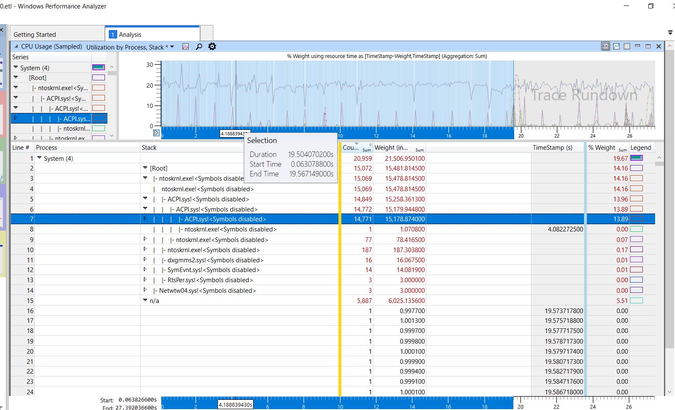Sort by the Process column header
Viewport: 675px width, 410px height.
click(x=87, y=148)
